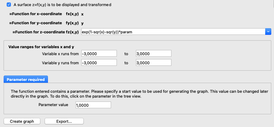This screenshot has width=274, height=127.
Task: Click the Variable y start value field
Action: click(x=99, y=63)
